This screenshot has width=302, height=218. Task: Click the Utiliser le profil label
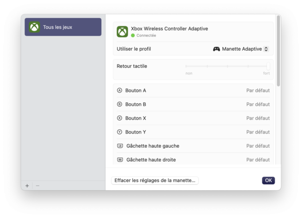tap(134, 49)
